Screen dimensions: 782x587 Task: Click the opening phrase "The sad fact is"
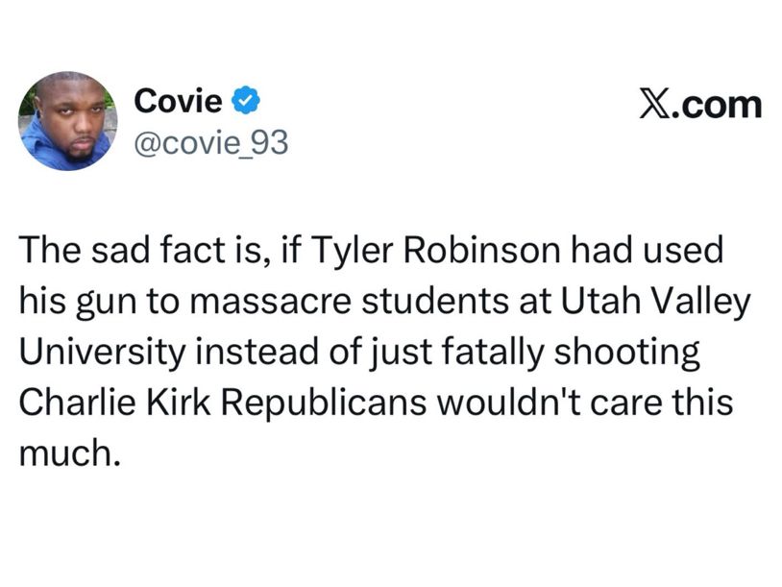coord(146,251)
